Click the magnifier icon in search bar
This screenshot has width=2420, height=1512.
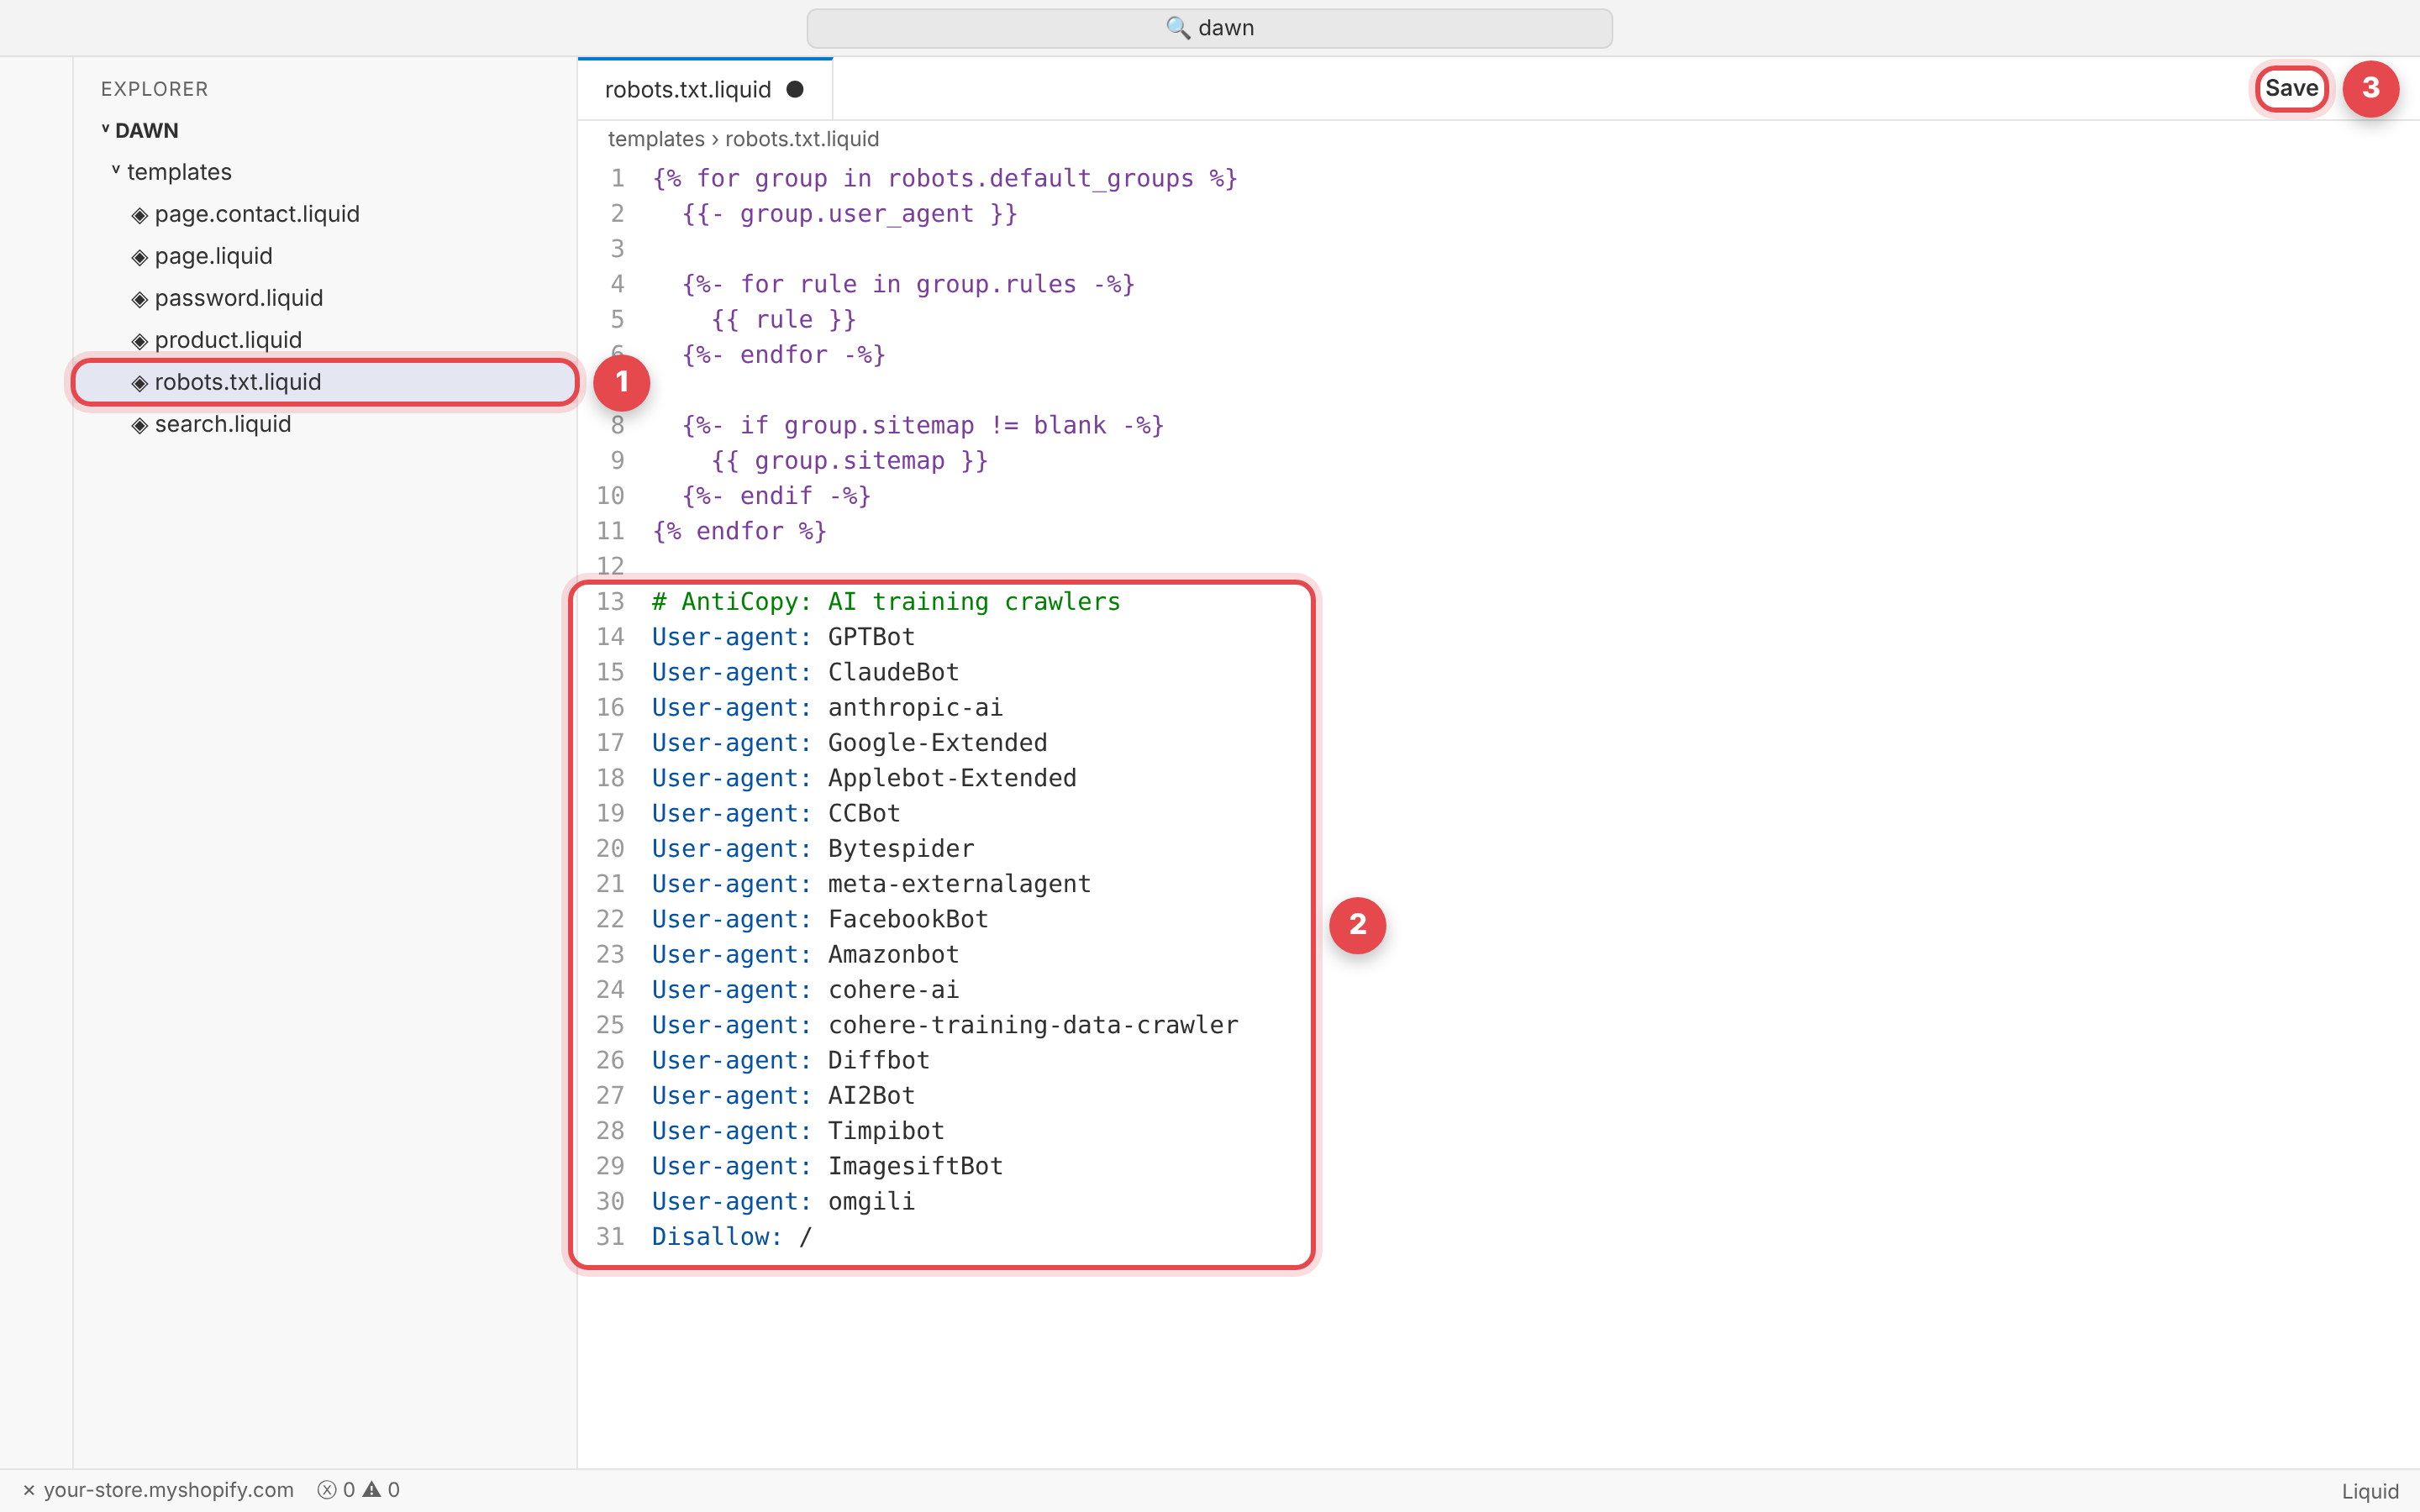coord(1178,28)
